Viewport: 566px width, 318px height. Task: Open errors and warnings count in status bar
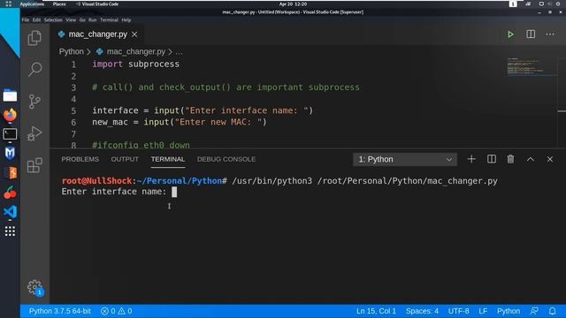click(116, 311)
